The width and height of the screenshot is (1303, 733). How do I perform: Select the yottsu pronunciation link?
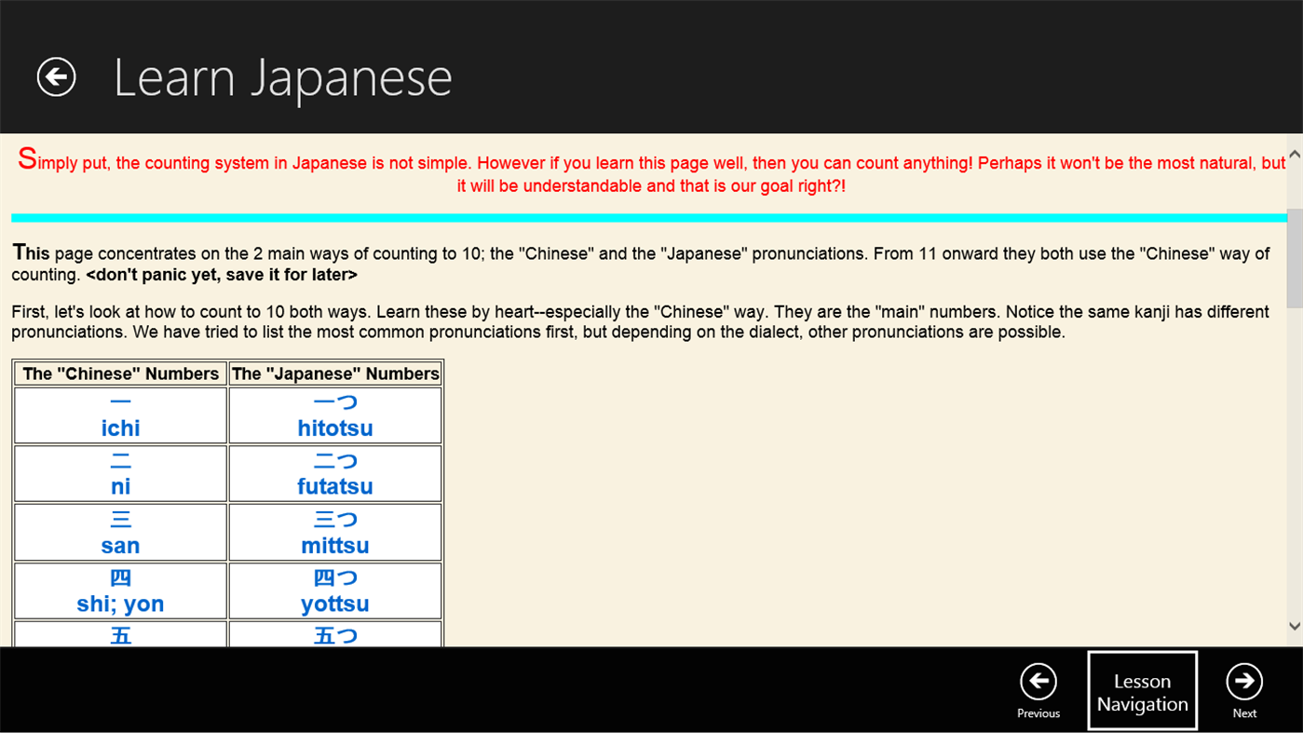pos(334,604)
